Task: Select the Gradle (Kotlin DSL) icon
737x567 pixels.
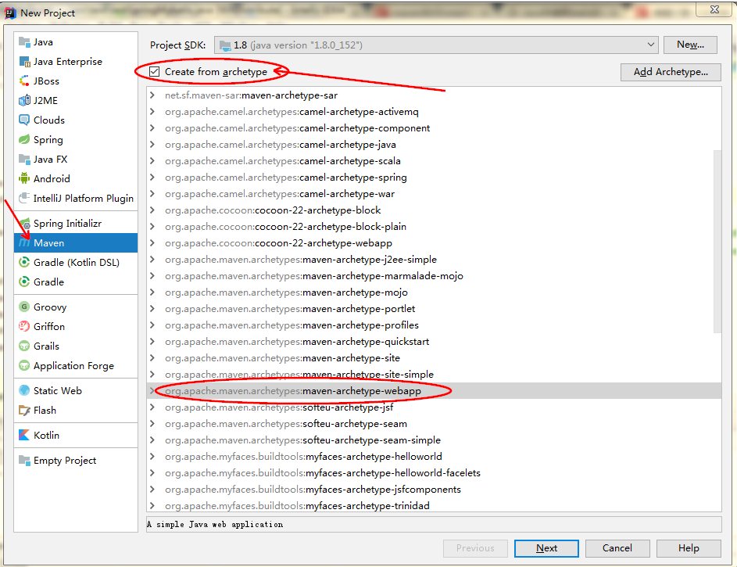Action: [x=24, y=262]
